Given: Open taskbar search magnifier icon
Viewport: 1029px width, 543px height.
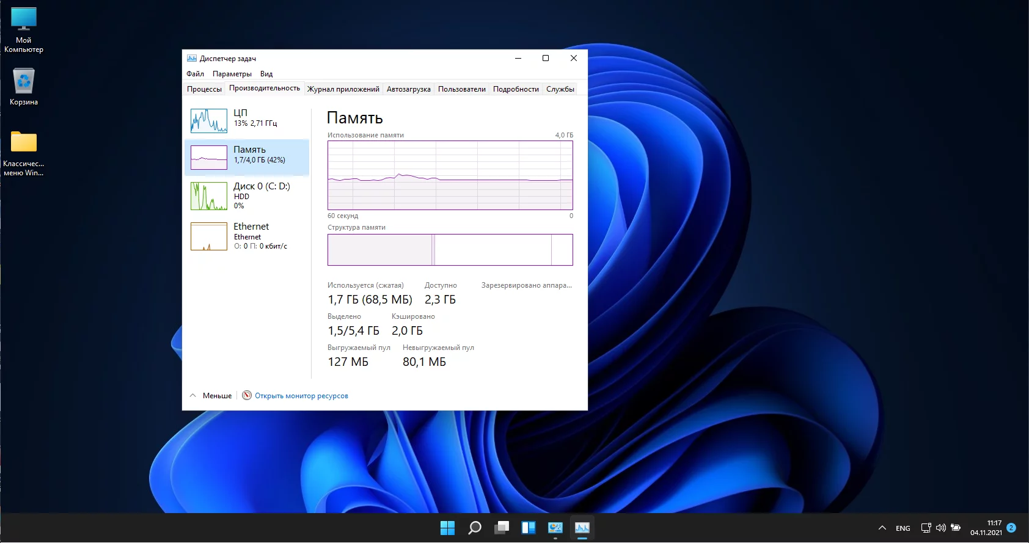Looking at the screenshot, I should click(x=474, y=528).
